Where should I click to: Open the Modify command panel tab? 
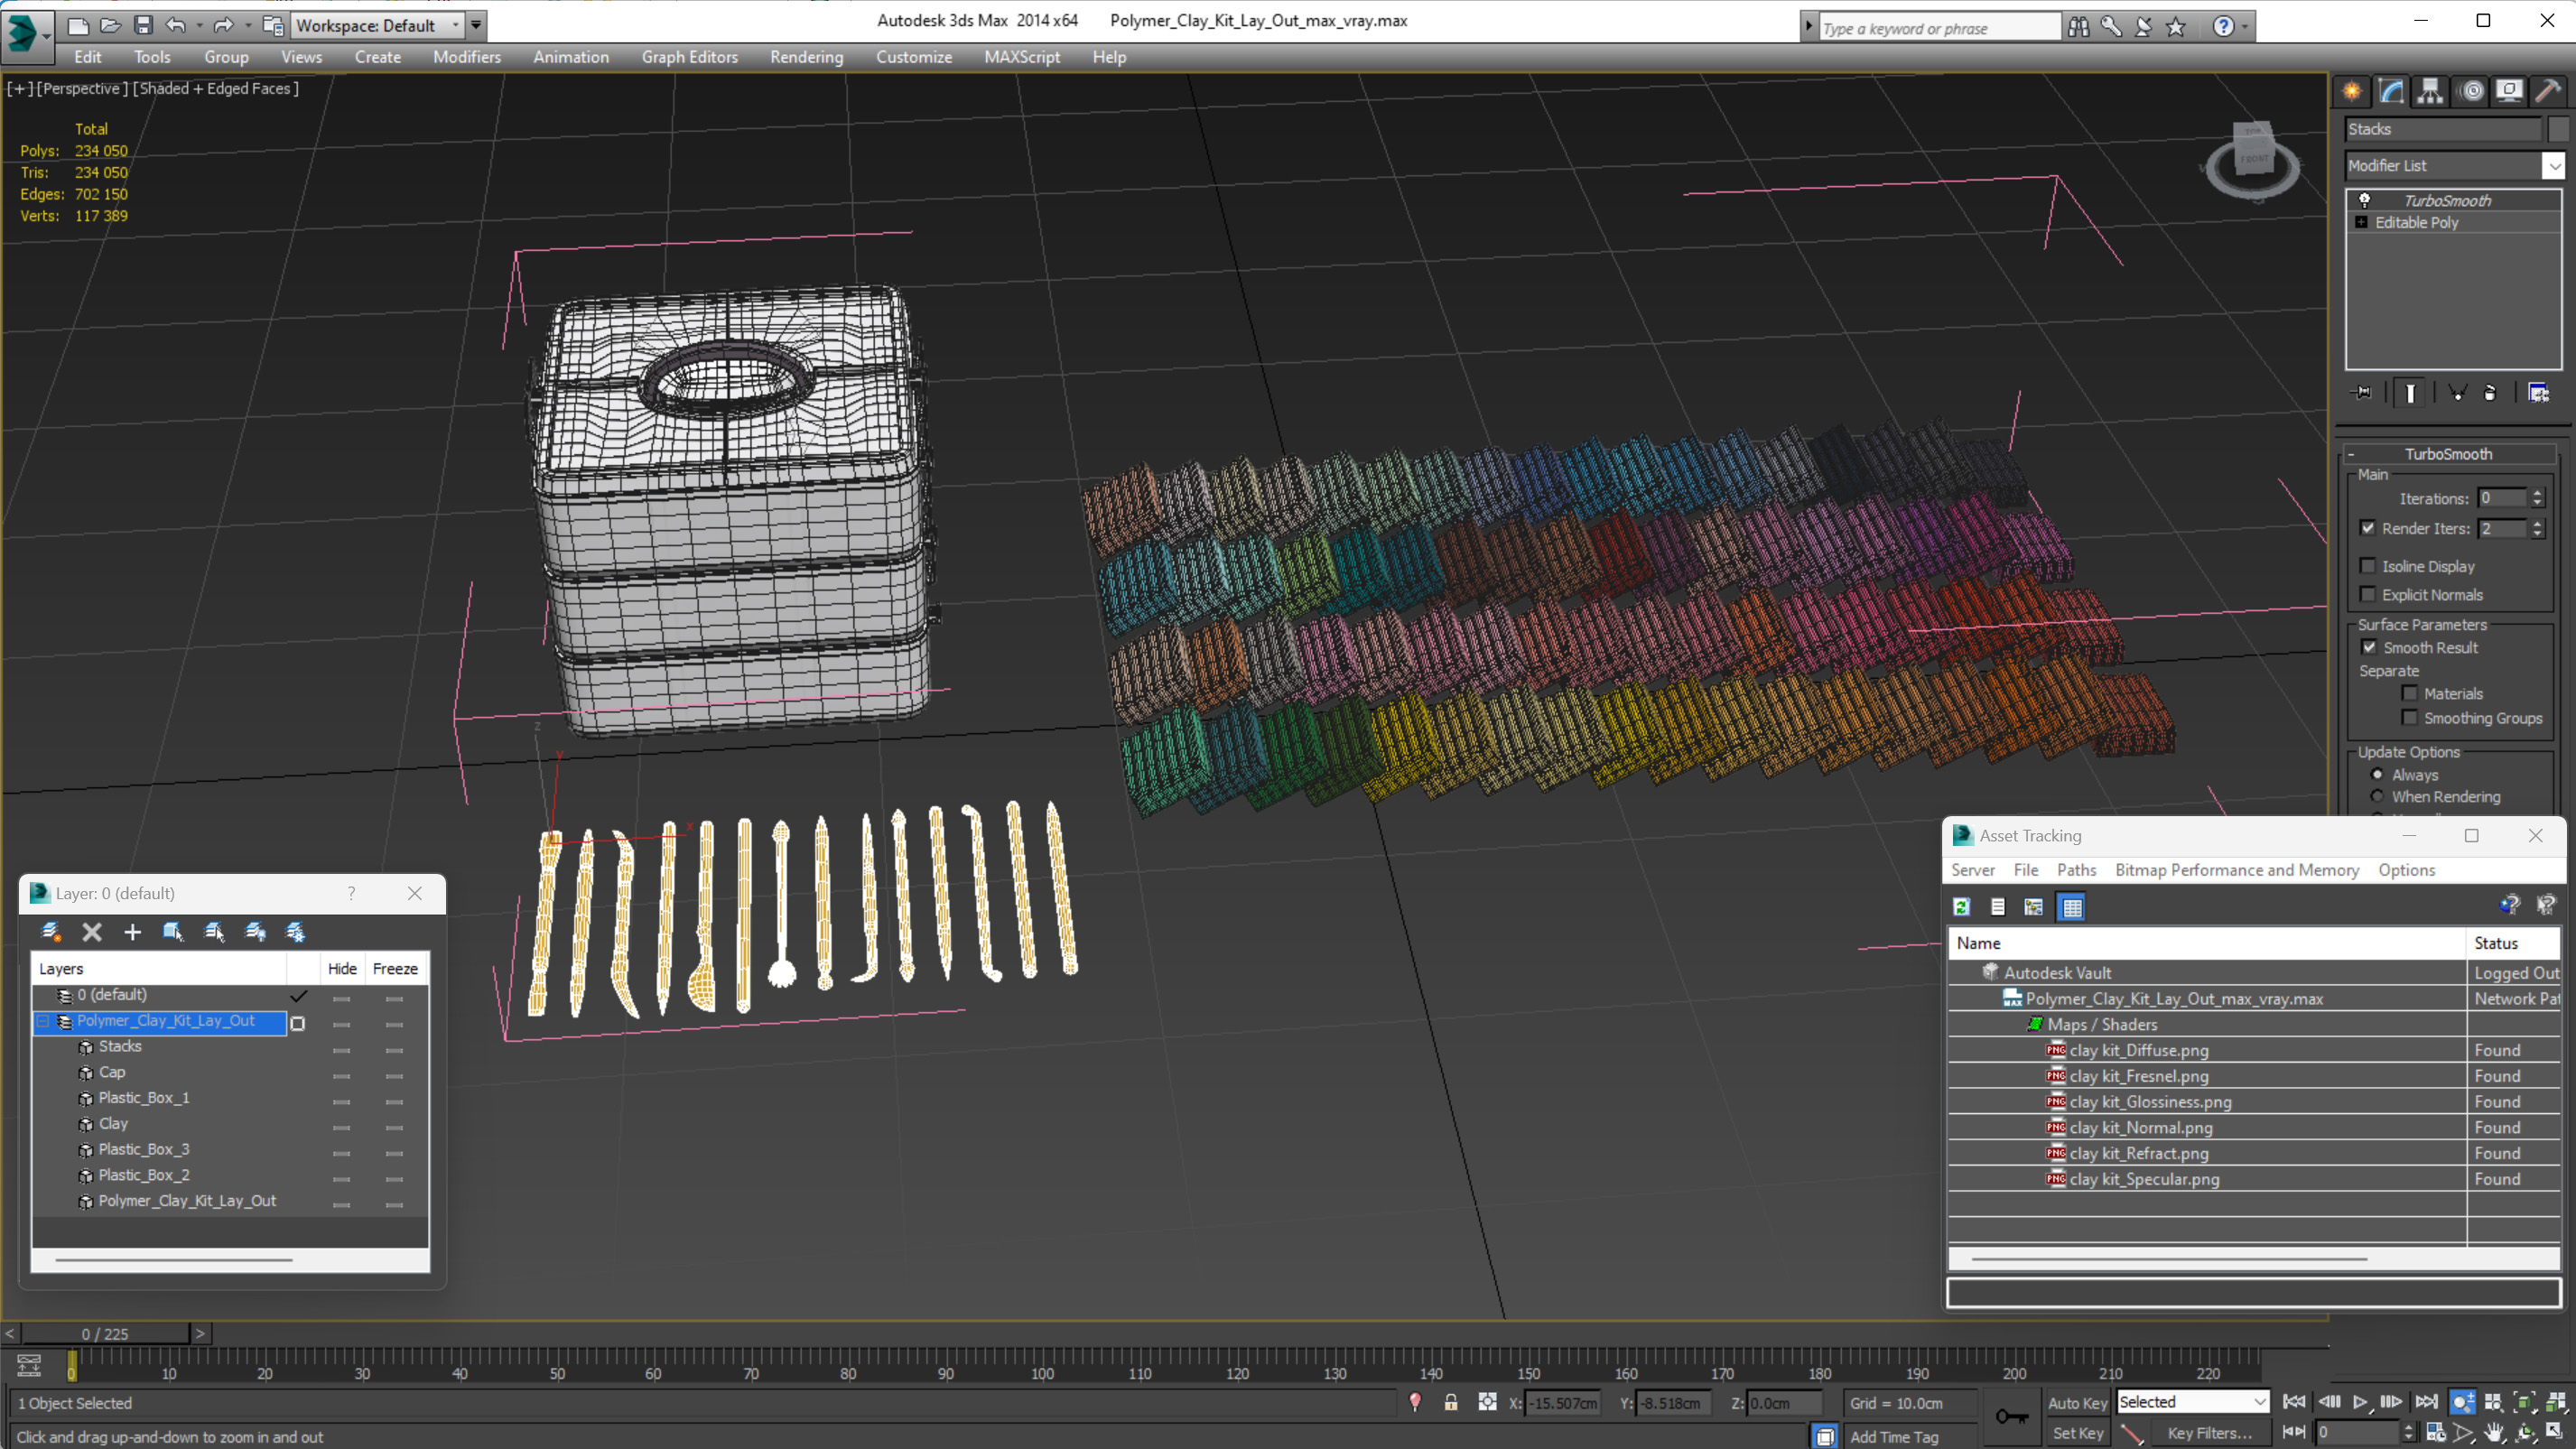pyautogui.click(x=2391, y=91)
